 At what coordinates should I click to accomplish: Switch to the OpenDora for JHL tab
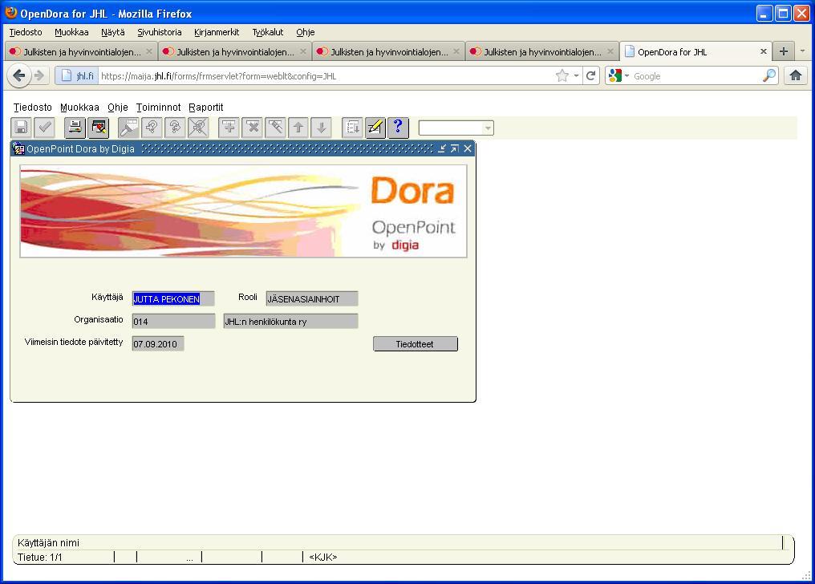tap(695, 52)
